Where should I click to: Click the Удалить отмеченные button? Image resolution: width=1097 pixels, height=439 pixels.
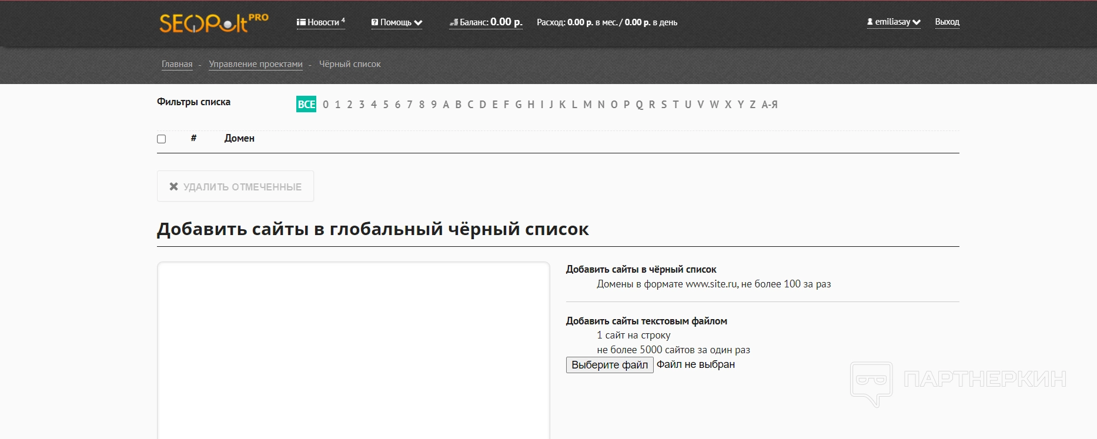pyautogui.click(x=235, y=186)
